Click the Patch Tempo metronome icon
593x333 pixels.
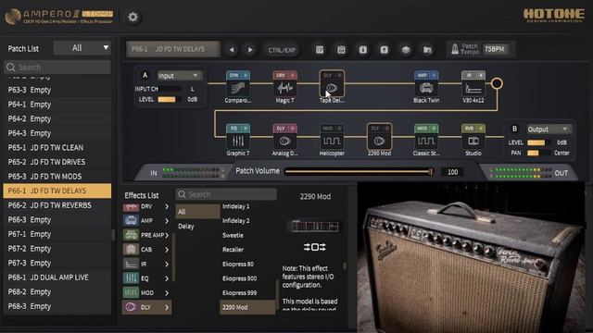455,49
